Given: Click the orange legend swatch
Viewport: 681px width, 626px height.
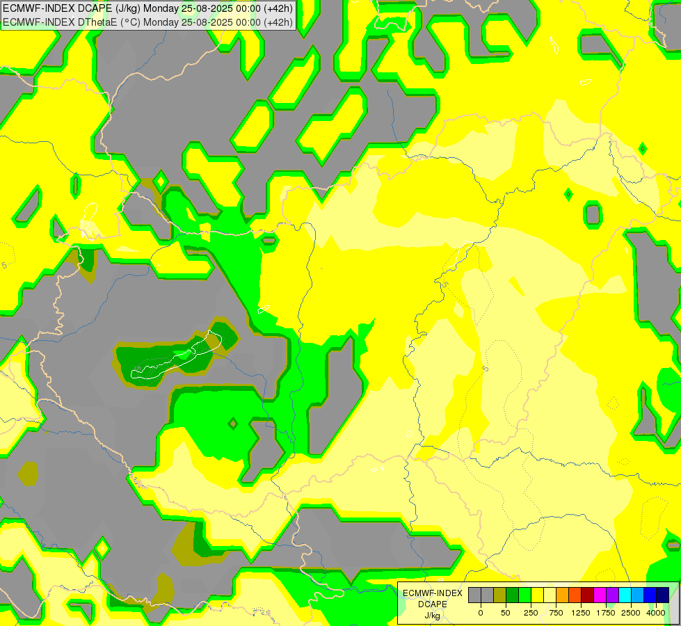Looking at the screenshot, I should (563, 595).
